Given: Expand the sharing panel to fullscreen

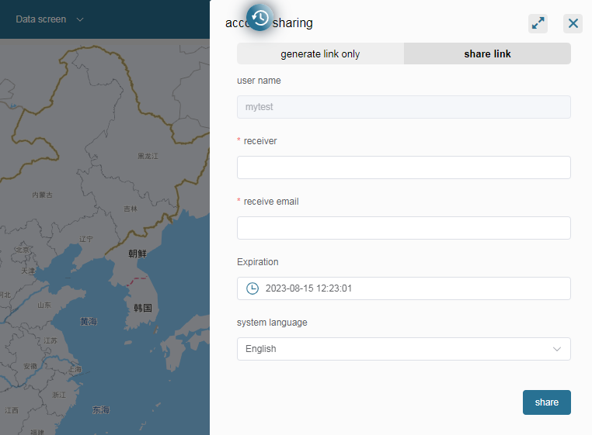Looking at the screenshot, I should pos(538,23).
